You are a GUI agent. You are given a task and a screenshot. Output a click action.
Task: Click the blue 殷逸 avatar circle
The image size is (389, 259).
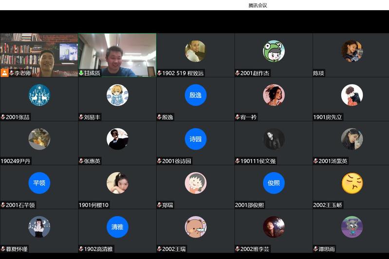pos(195,95)
